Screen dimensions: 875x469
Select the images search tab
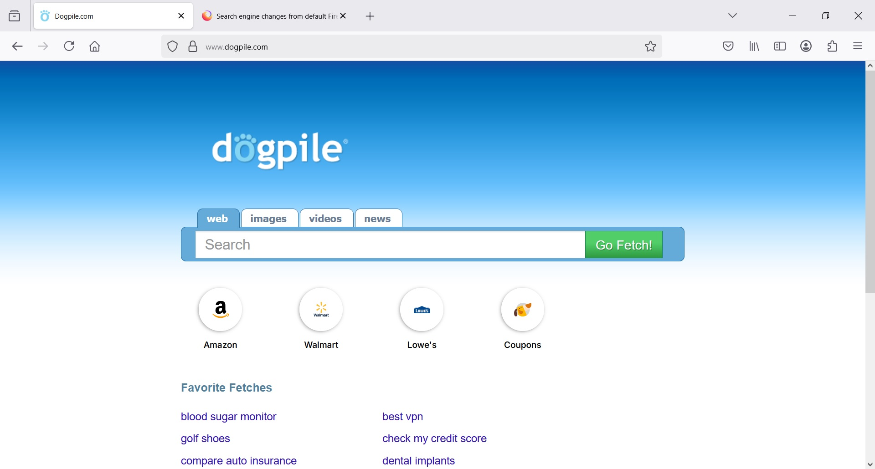pyautogui.click(x=269, y=219)
